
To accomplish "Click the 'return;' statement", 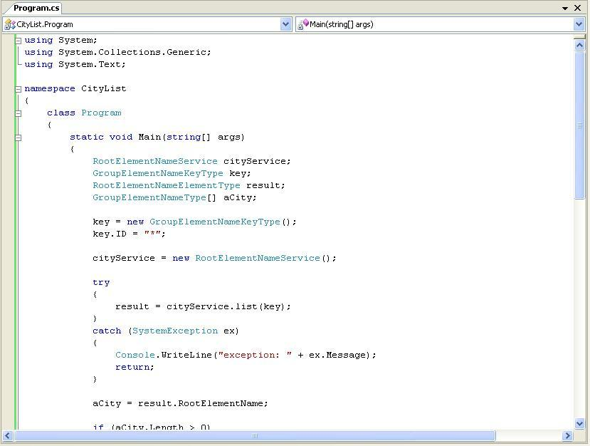I will coord(135,367).
